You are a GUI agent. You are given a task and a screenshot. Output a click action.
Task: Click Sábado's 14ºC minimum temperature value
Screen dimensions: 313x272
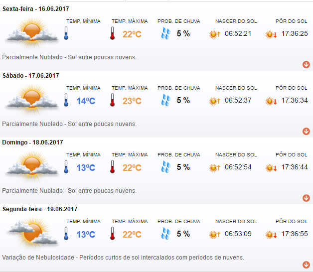pyautogui.click(x=85, y=101)
